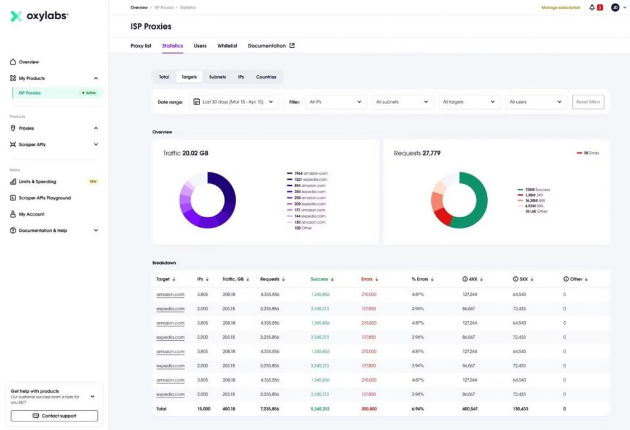Expand the Documentation & Help chevron
Viewport: 630px width, 430px height.
[95, 230]
